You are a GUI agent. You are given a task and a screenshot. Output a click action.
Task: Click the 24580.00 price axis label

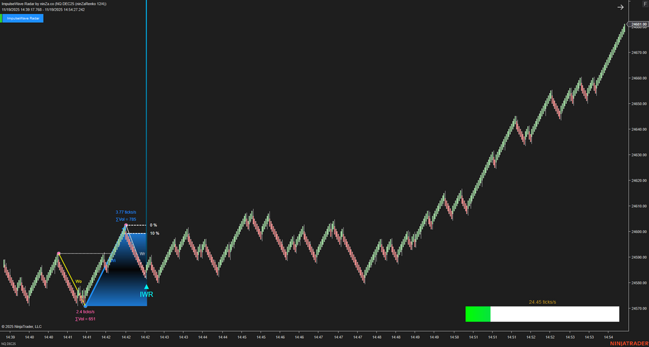[639, 283]
